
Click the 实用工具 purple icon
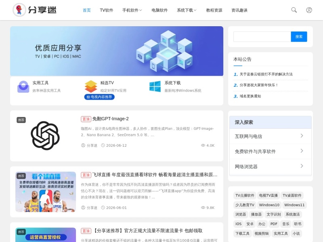23,87
